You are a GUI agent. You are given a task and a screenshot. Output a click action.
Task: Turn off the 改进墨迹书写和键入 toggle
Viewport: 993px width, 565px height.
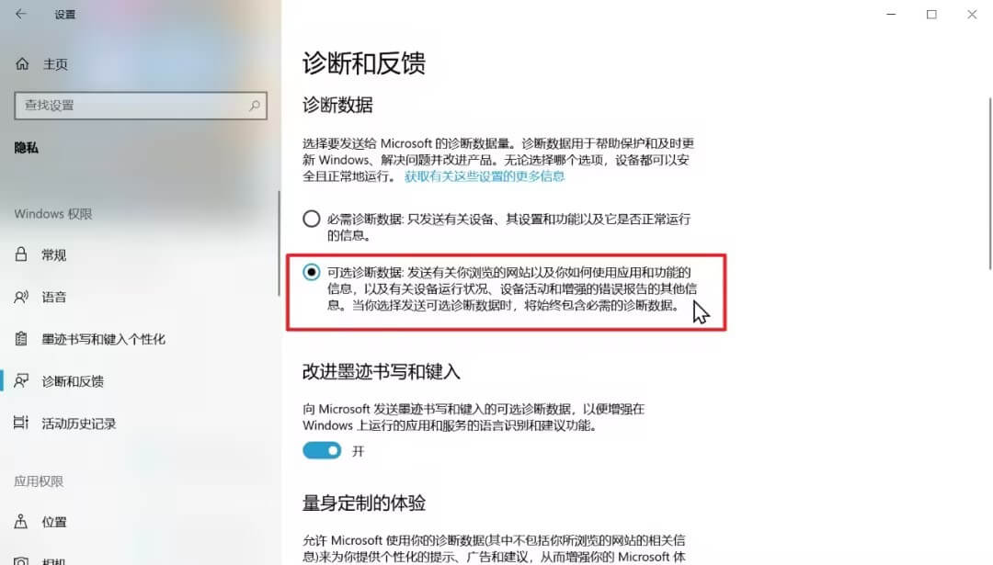point(322,450)
